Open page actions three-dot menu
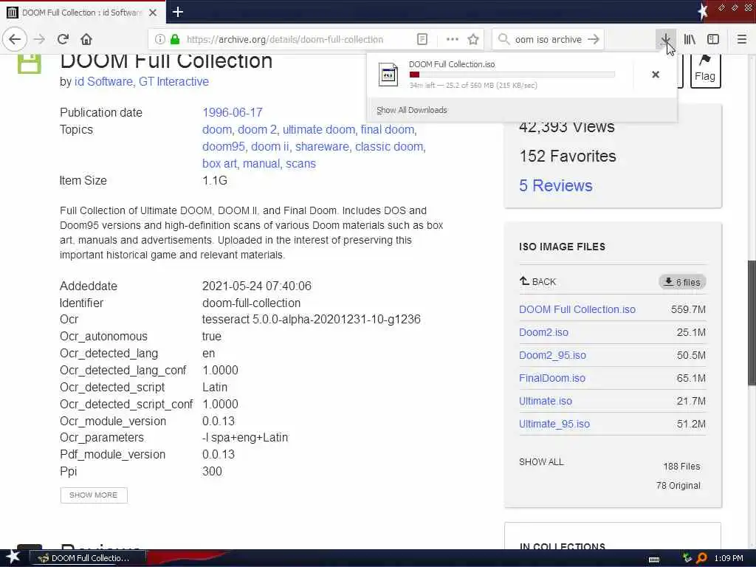The image size is (756, 567). [453, 40]
